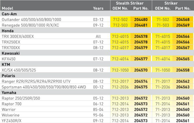194x123 pixels.
Task: Select part number 204480
Action: [x=141, y=20]
